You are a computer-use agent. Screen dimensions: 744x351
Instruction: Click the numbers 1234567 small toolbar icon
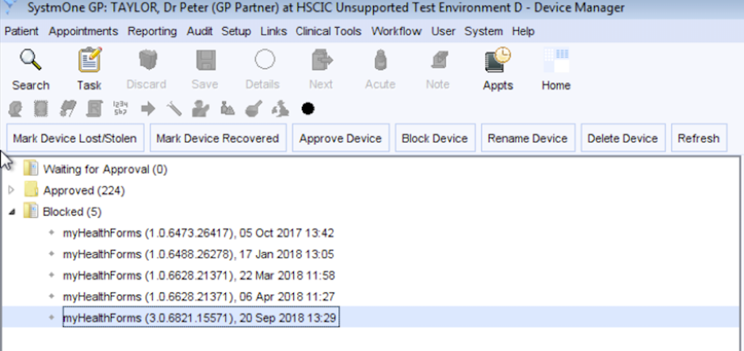coord(120,109)
